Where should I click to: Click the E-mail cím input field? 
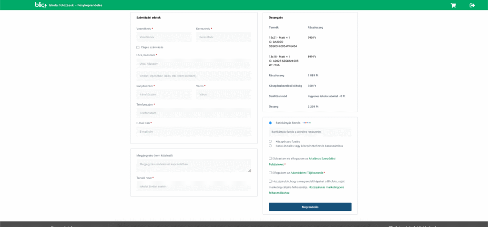pos(193,132)
